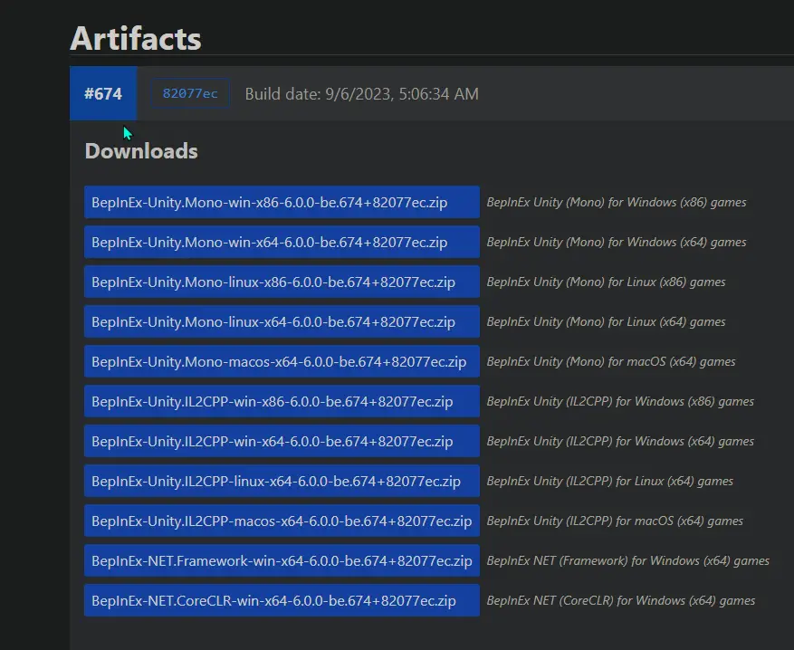Click description 'BepInEx Unity (Mono) for Linux (x86) games'
The height and width of the screenshot is (650, 794).
[606, 282]
